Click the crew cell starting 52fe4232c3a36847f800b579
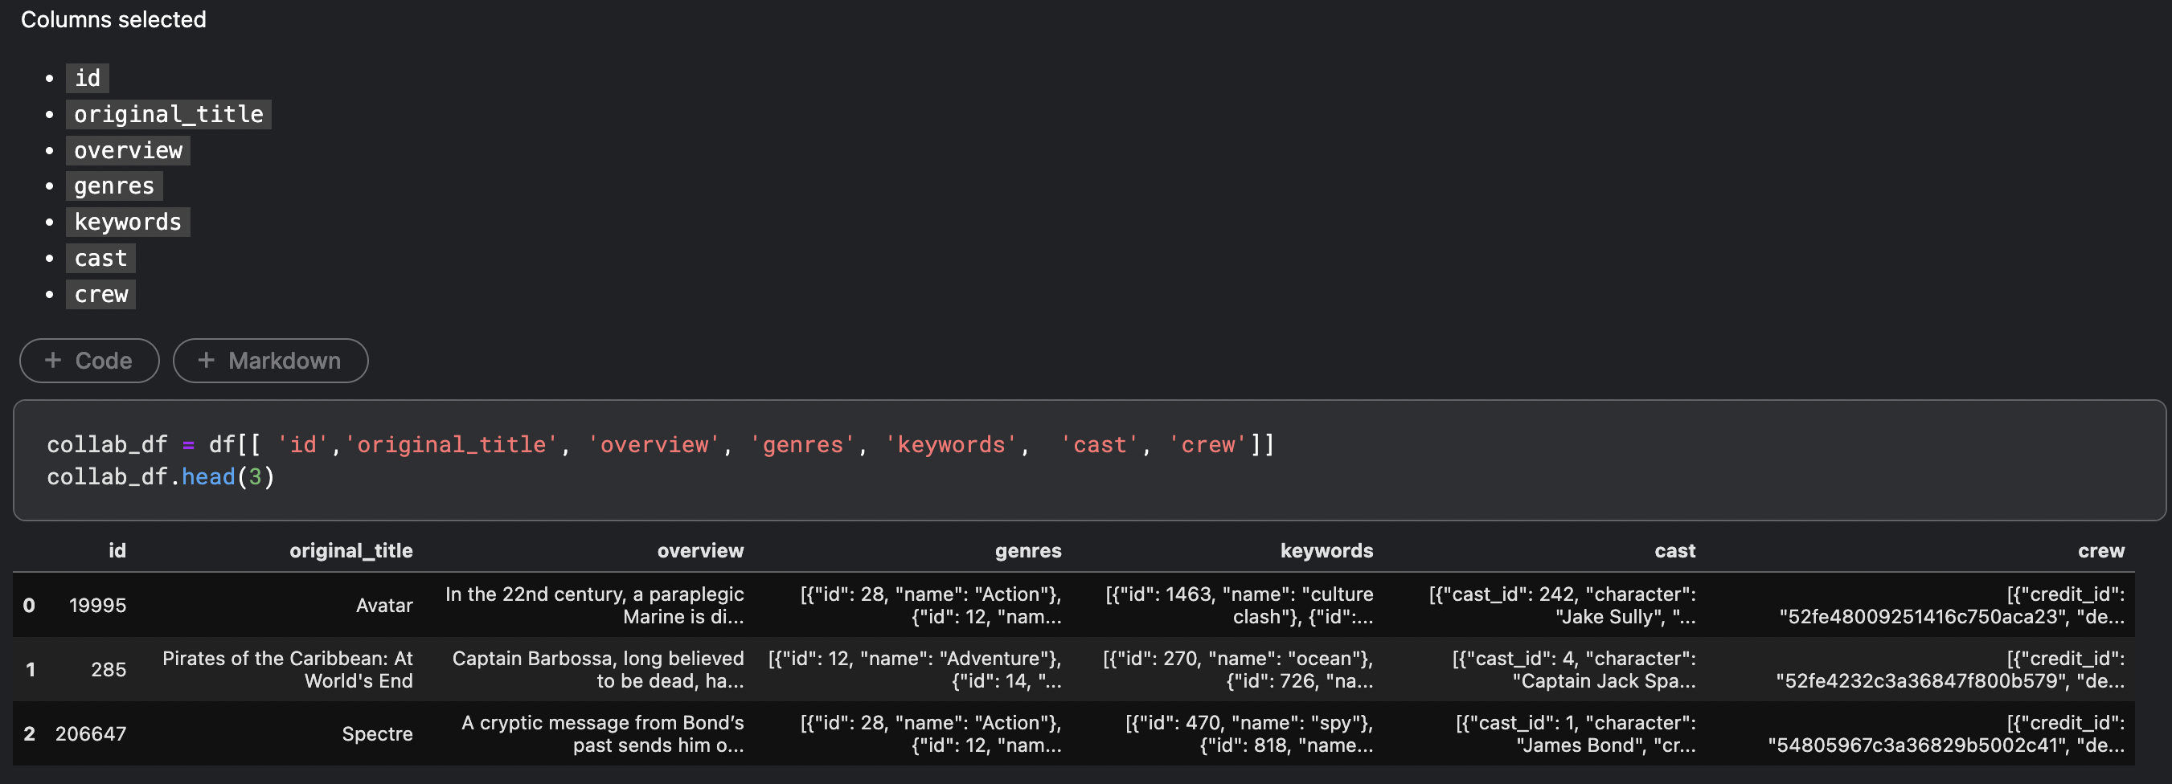The height and width of the screenshot is (784, 2172). [1950, 669]
